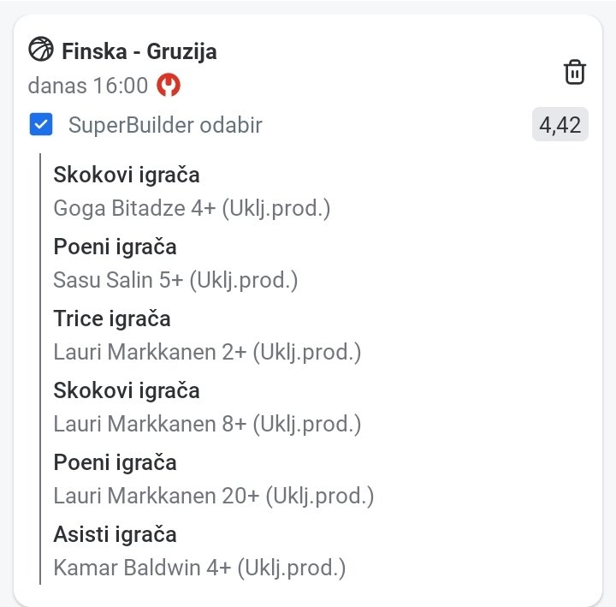Open the Finska - Gruzija match title
Screen dimensions: 616x607
[139, 51]
